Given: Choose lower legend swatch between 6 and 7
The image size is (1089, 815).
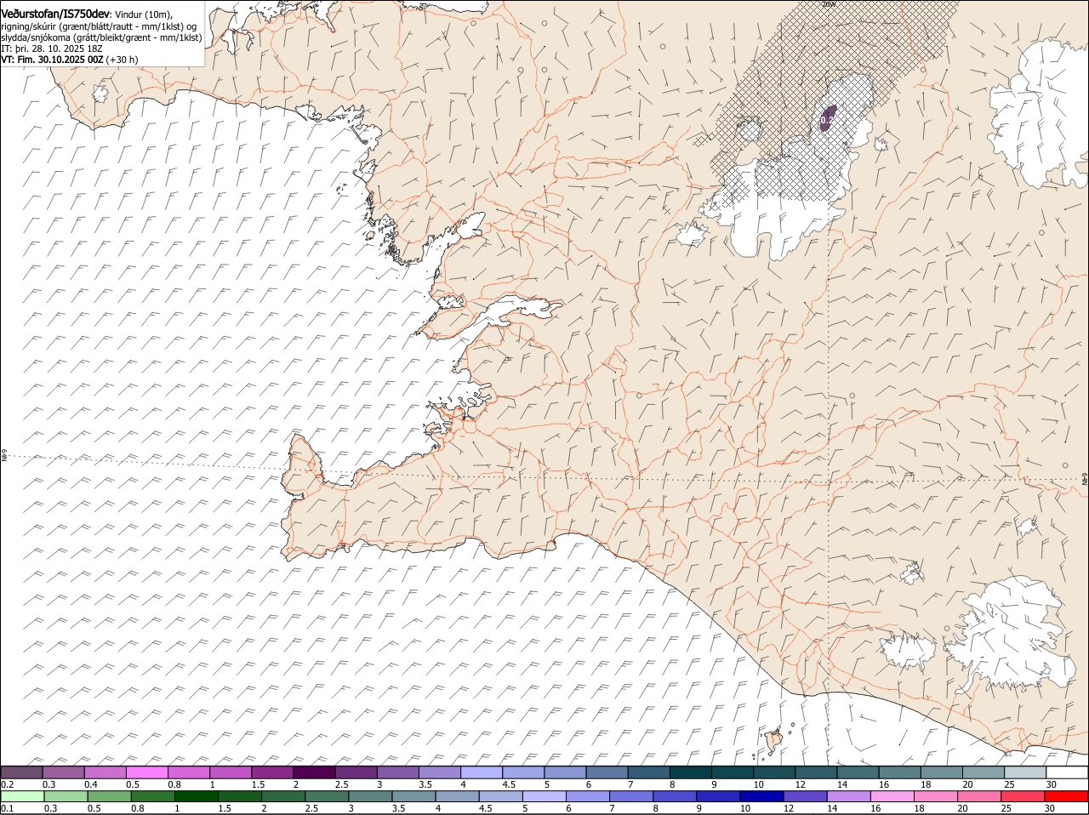Looking at the screenshot, I should point(587,796).
